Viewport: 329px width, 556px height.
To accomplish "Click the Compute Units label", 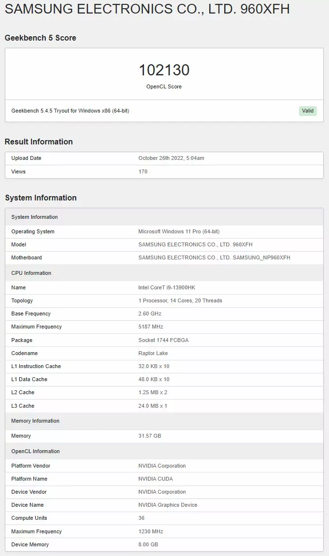I will [x=29, y=519].
